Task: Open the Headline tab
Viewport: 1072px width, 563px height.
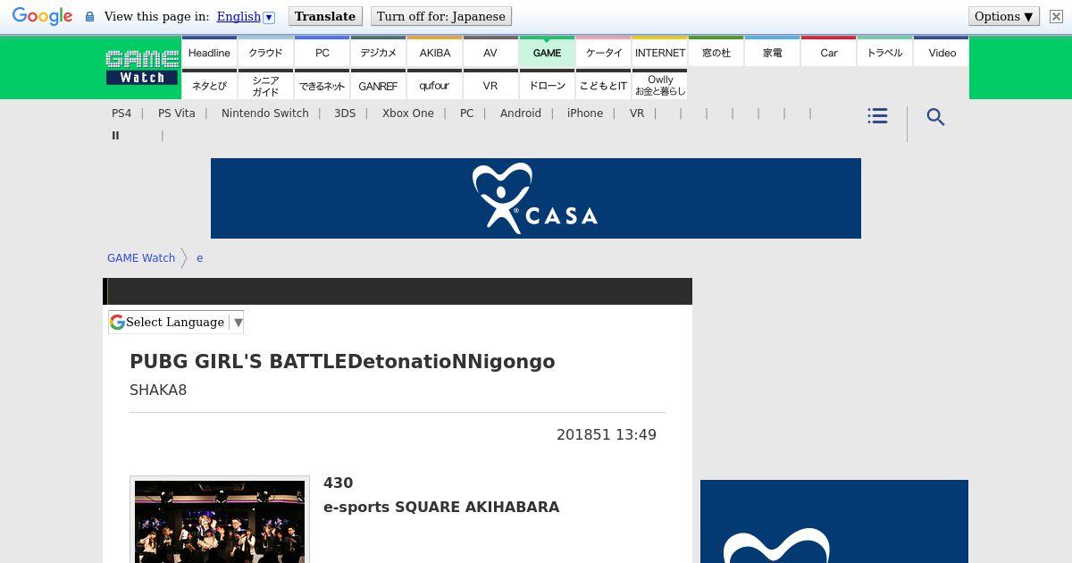Action: 209,53
